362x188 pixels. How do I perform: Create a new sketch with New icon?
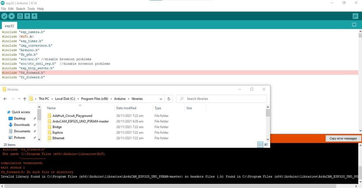click(x=20, y=16)
